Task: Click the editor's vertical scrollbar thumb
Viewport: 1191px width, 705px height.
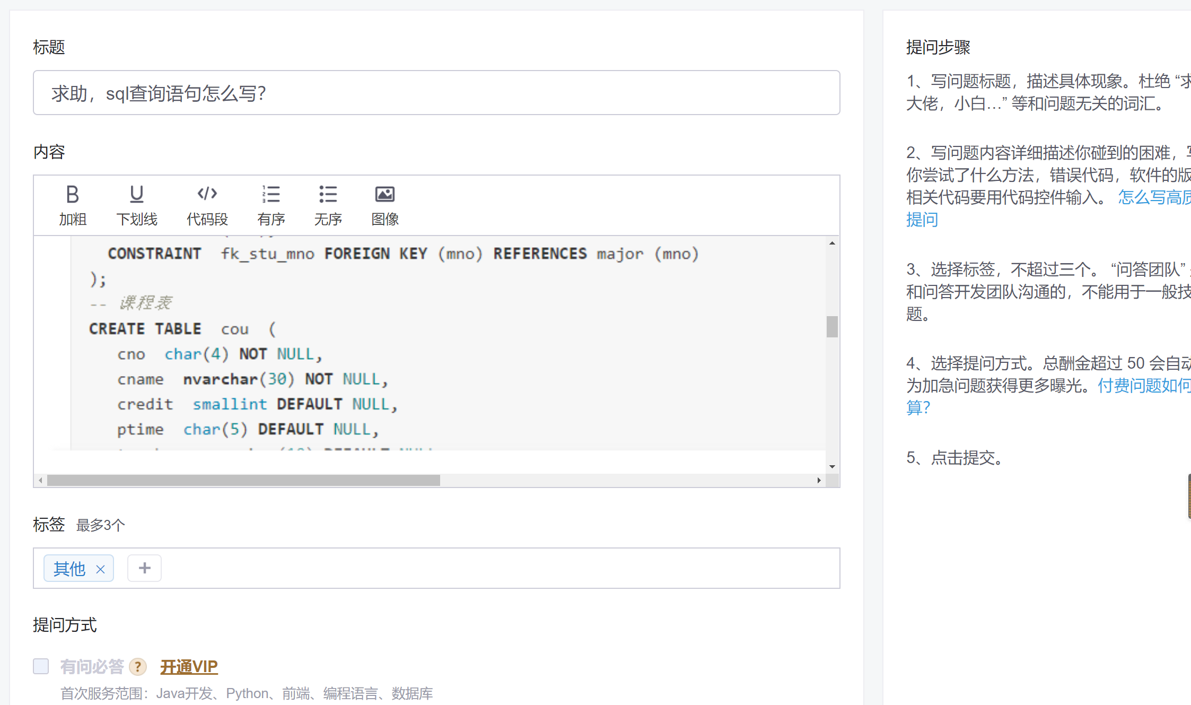Action: (832, 327)
